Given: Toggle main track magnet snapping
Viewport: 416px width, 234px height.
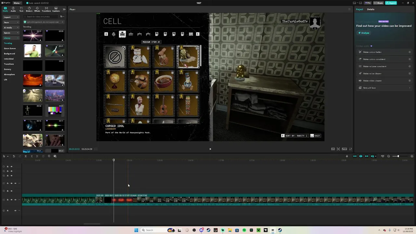Looking at the screenshot, I should [x=355, y=156].
